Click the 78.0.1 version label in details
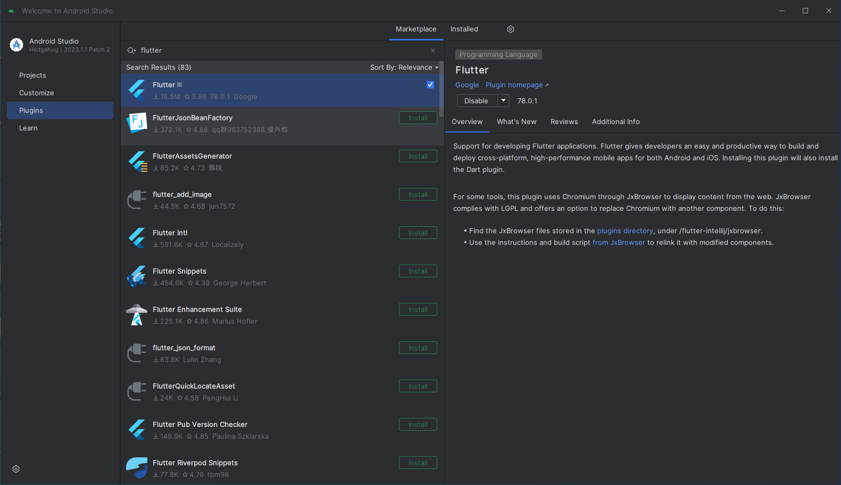Viewport: 841px width, 485px height. coord(527,101)
